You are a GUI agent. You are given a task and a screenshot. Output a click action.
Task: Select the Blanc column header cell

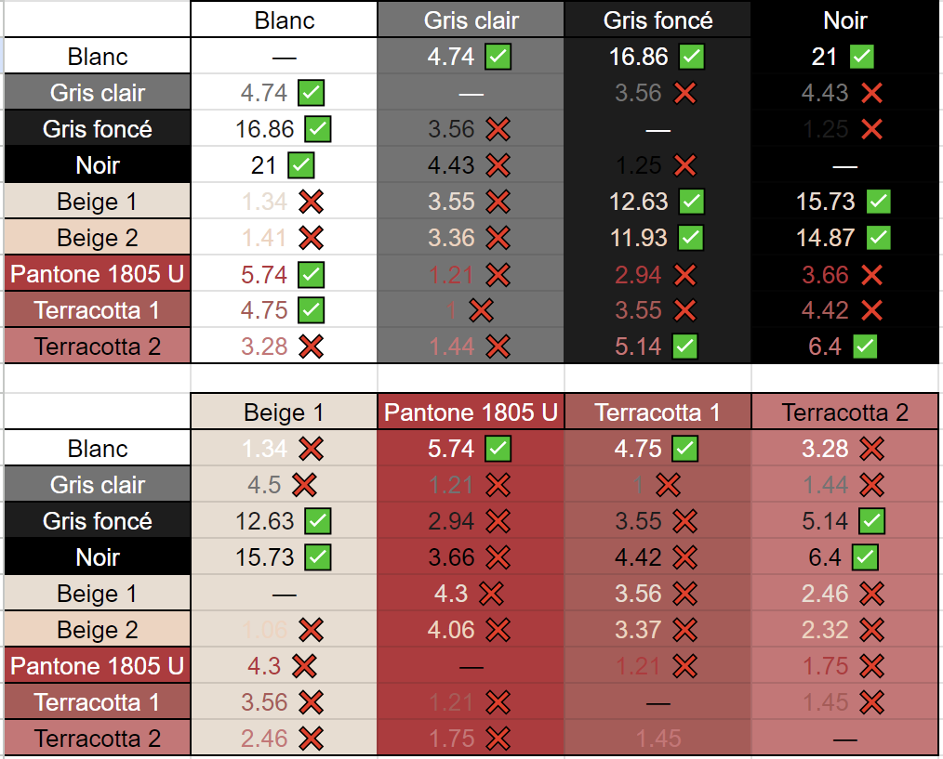point(284,20)
